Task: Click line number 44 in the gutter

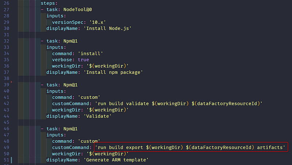Action: tap(6, 116)
